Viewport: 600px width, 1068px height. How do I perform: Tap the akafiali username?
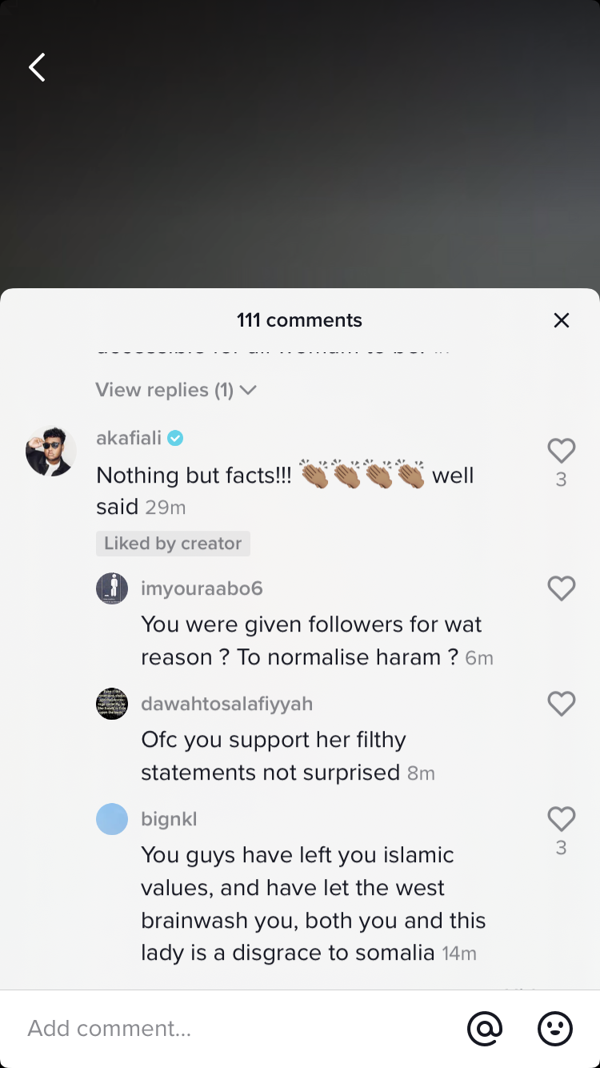[x=129, y=438]
